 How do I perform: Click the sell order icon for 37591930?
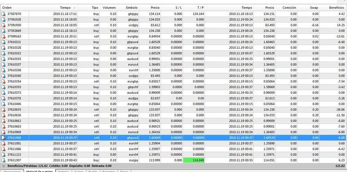click(3, 25)
